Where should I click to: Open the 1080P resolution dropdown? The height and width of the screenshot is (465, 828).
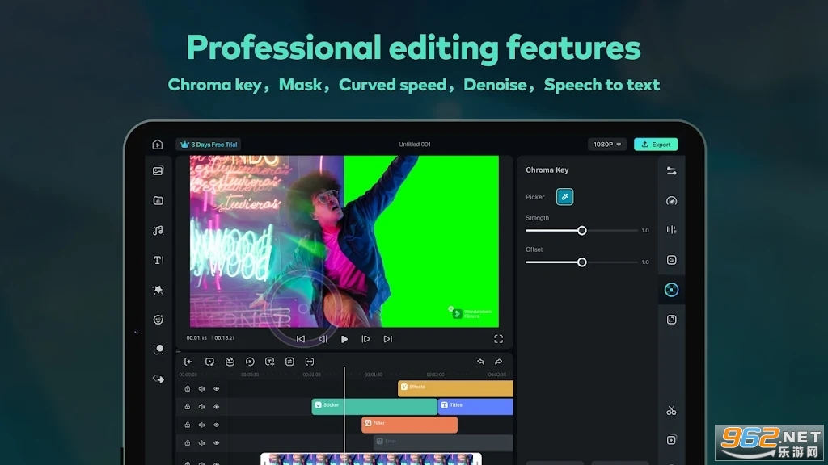click(x=606, y=144)
